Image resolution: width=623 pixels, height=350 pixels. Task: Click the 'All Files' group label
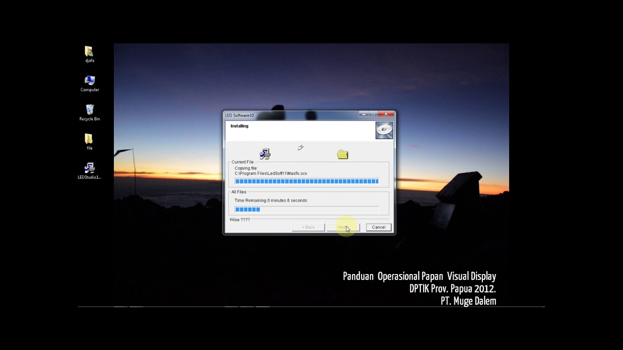pyautogui.click(x=239, y=192)
